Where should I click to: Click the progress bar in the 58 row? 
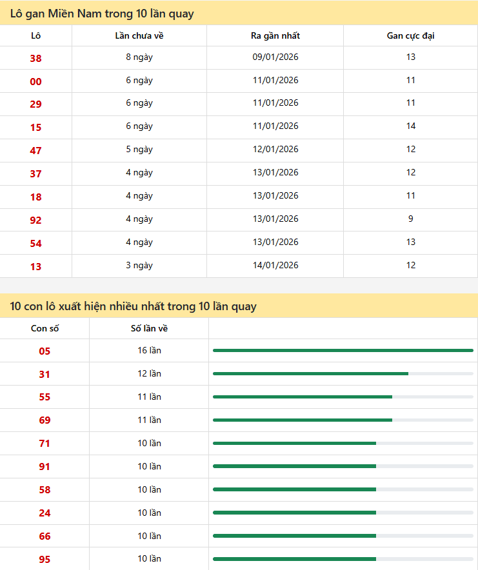click(x=343, y=489)
